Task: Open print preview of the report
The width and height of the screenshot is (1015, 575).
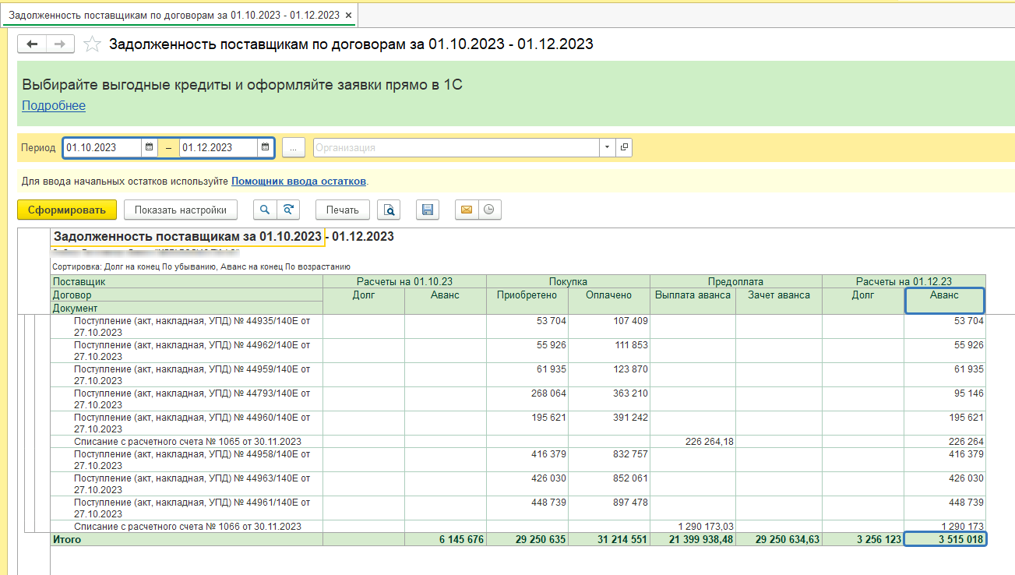Action: tap(389, 210)
